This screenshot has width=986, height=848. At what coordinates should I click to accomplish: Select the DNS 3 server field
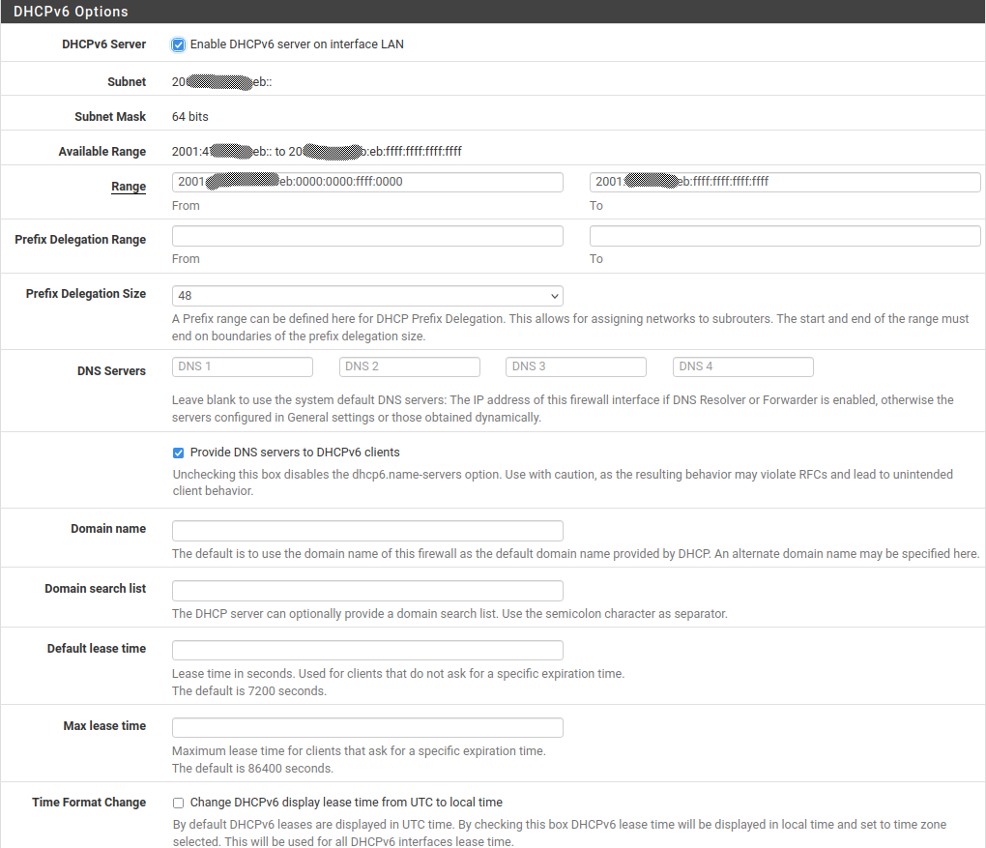(x=576, y=366)
